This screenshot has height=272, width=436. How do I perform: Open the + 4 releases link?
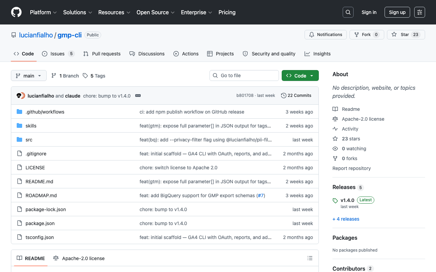[x=346, y=219]
